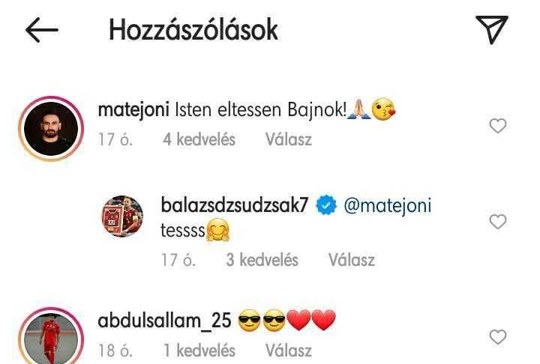Viewport: 540px width, 364px height.
Task: Reply to balazsdzsudzsak7 via Válasz
Action: [352, 260]
